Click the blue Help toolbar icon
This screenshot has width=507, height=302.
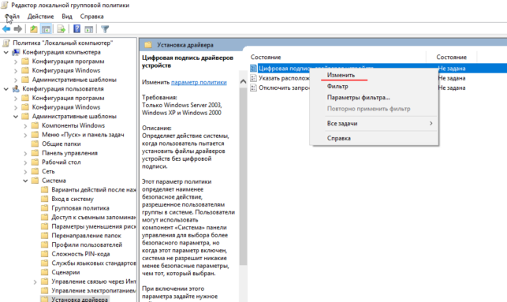77,29
